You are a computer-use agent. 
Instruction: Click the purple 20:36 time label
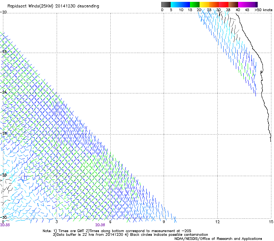(100, 225)
